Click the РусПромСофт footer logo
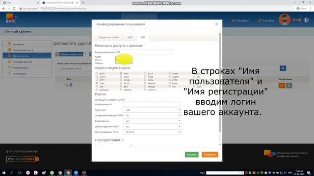 (23, 159)
